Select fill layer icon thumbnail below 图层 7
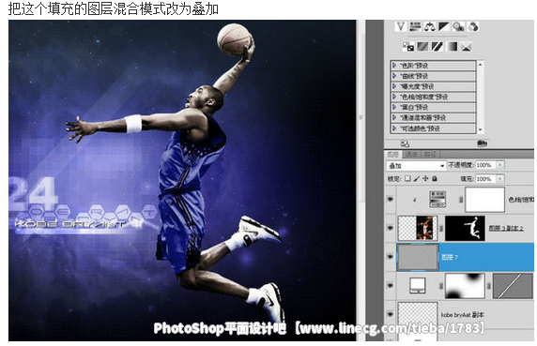The height and width of the screenshot is (346, 537). click(x=418, y=285)
